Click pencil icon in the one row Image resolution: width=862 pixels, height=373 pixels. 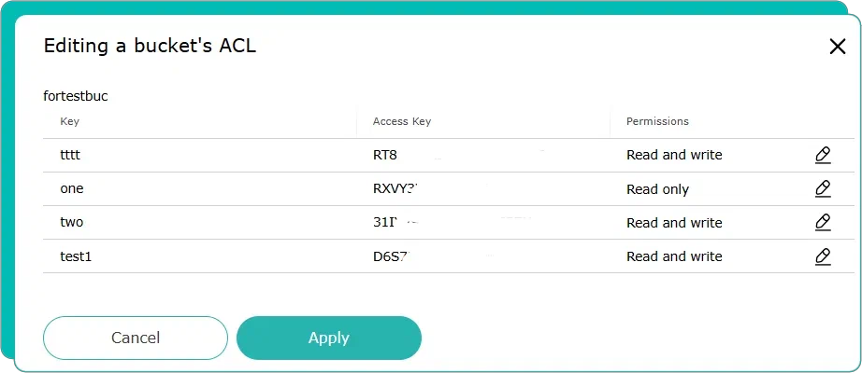(x=823, y=188)
